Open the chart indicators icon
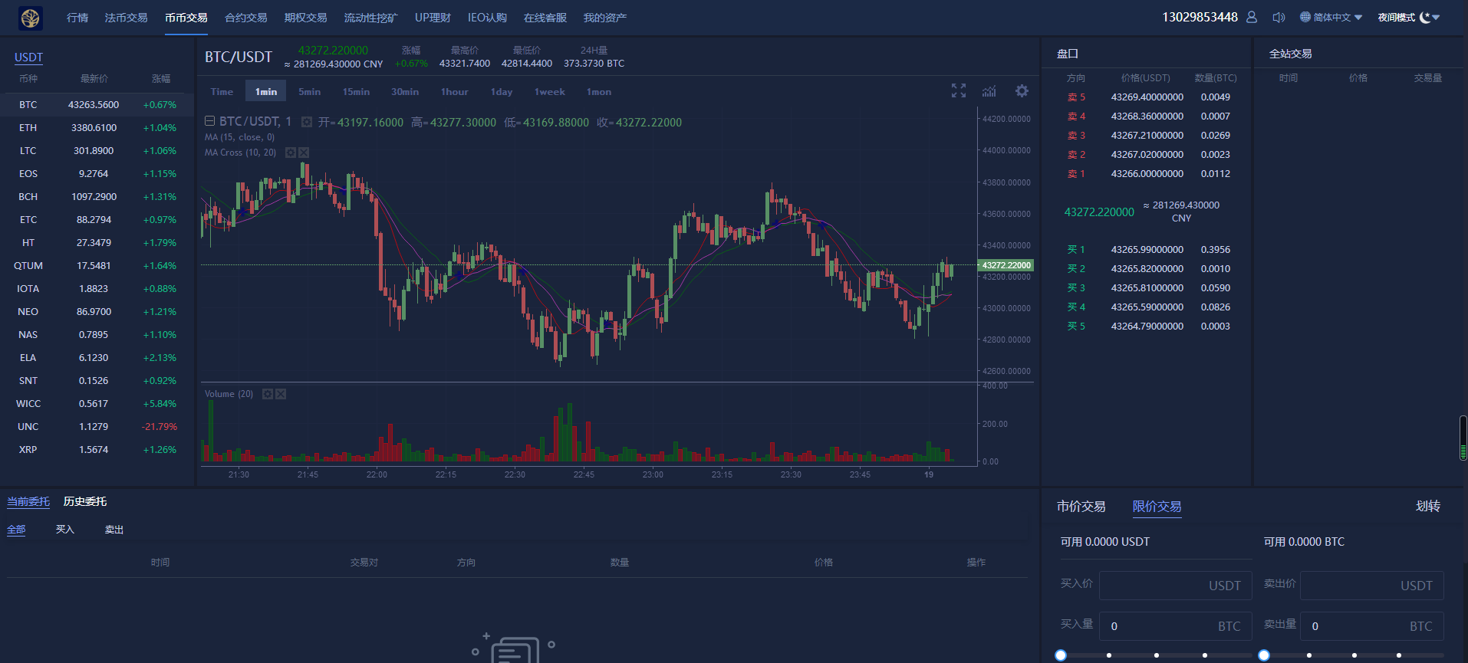 [989, 91]
